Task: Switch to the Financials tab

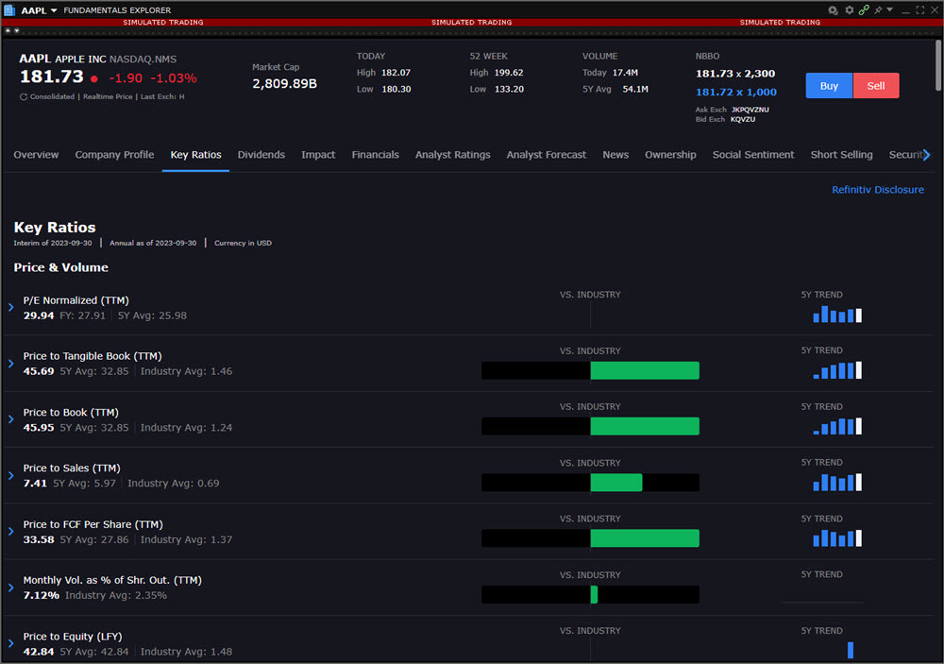Action: tap(375, 155)
